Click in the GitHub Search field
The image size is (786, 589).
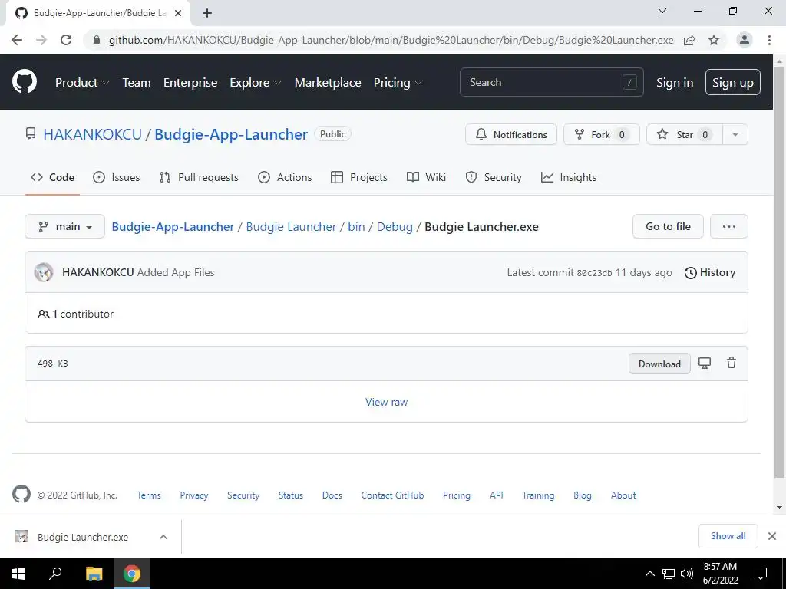click(551, 82)
